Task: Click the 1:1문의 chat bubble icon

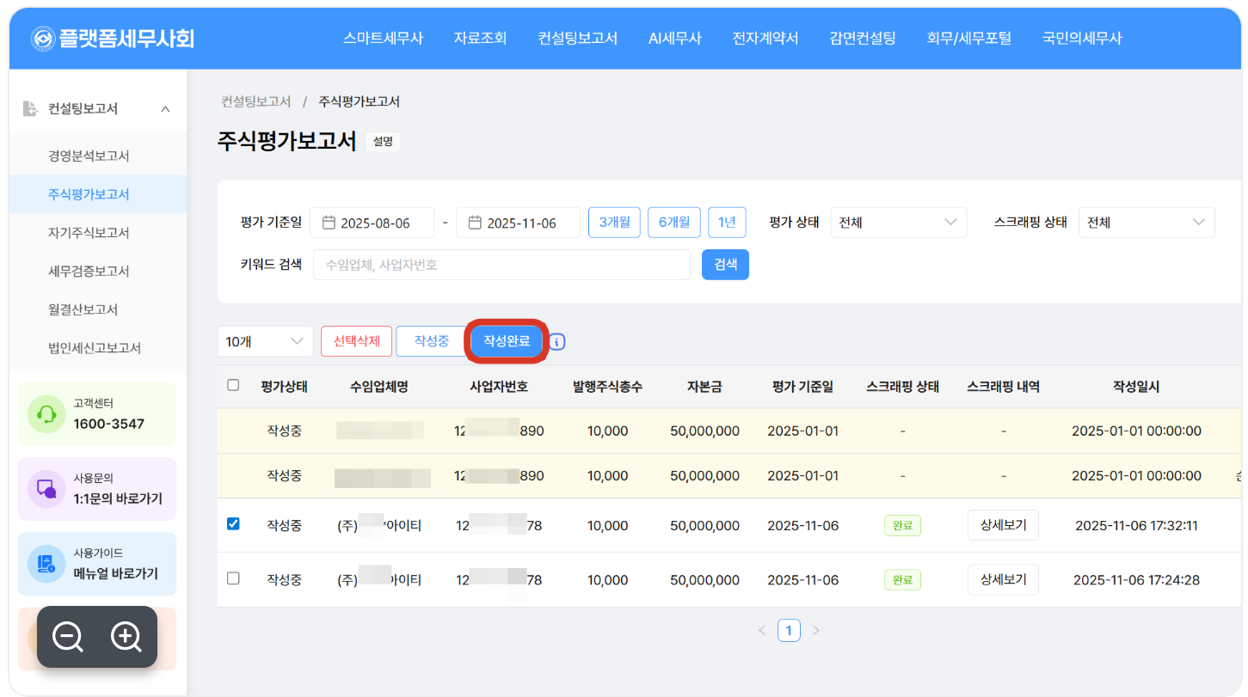Action: point(46,489)
